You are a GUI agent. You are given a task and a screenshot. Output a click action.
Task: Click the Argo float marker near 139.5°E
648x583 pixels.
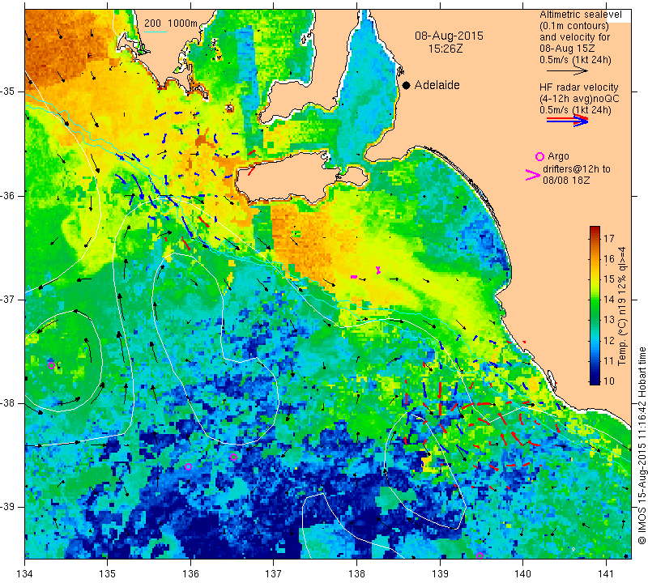(x=480, y=555)
